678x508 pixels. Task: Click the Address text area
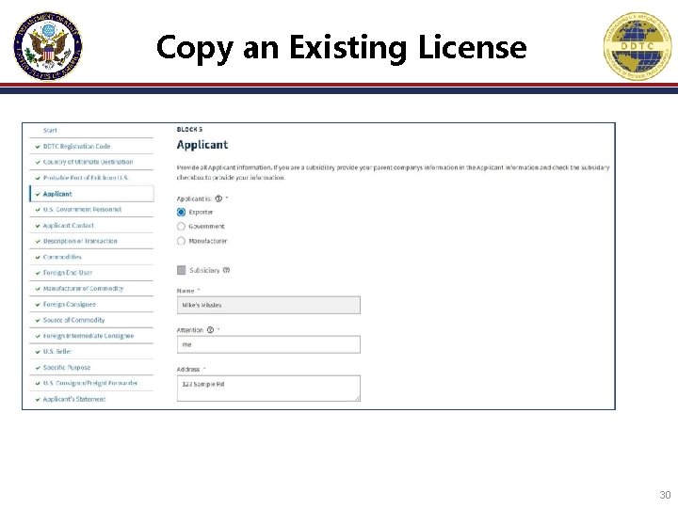[x=268, y=389]
